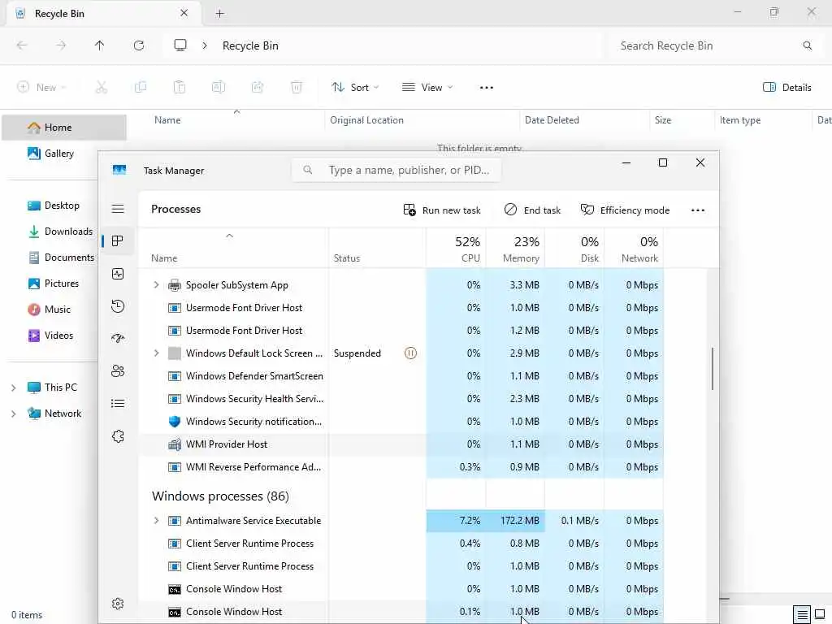The image size is (832, 624).
Task: Click the Cut icon in Explorer toolbar
Action: (x=102, y=88)
